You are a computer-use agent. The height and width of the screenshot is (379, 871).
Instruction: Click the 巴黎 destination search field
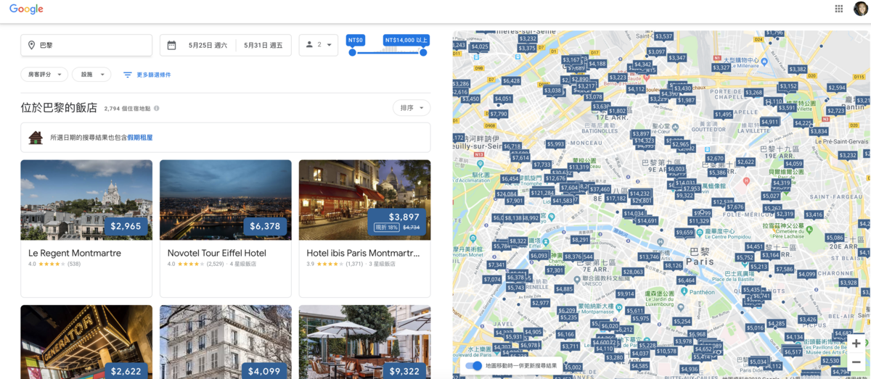click(x=86, y=45)
